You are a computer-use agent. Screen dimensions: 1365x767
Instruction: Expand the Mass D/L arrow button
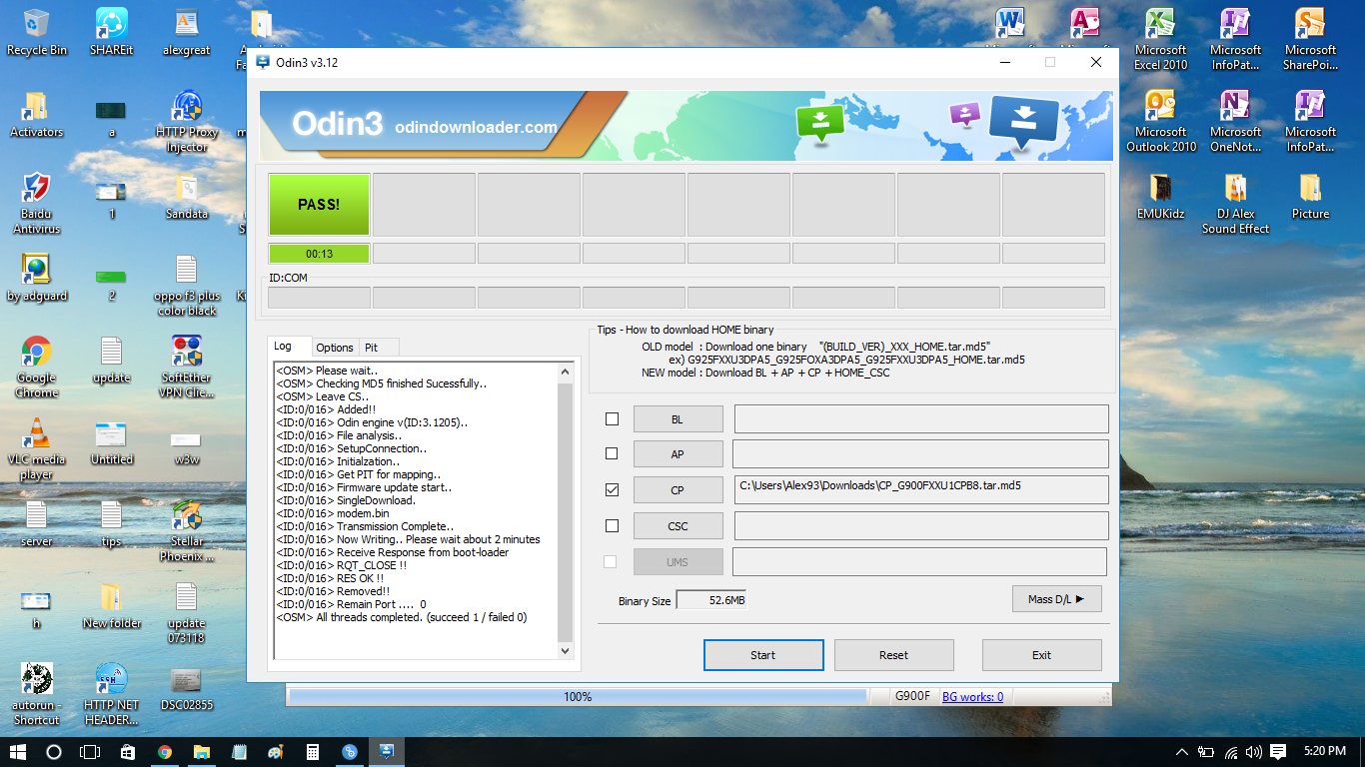[x=1056, y=598]
